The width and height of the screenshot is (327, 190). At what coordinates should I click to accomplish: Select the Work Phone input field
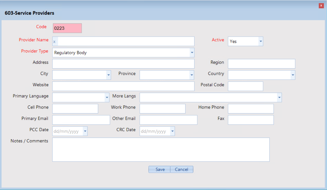coord(162,109)
